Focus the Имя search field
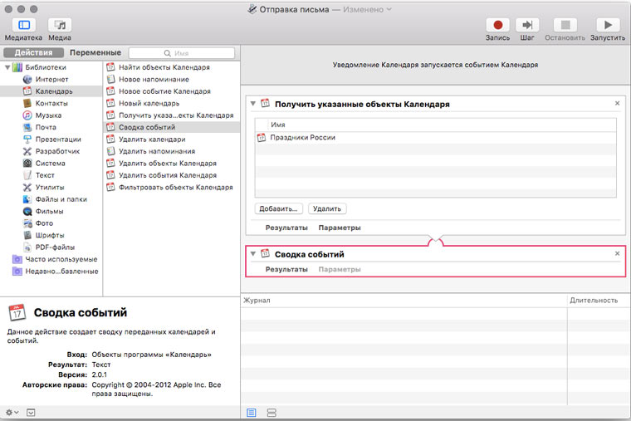 pyautogui.click(x=182, y=53)
